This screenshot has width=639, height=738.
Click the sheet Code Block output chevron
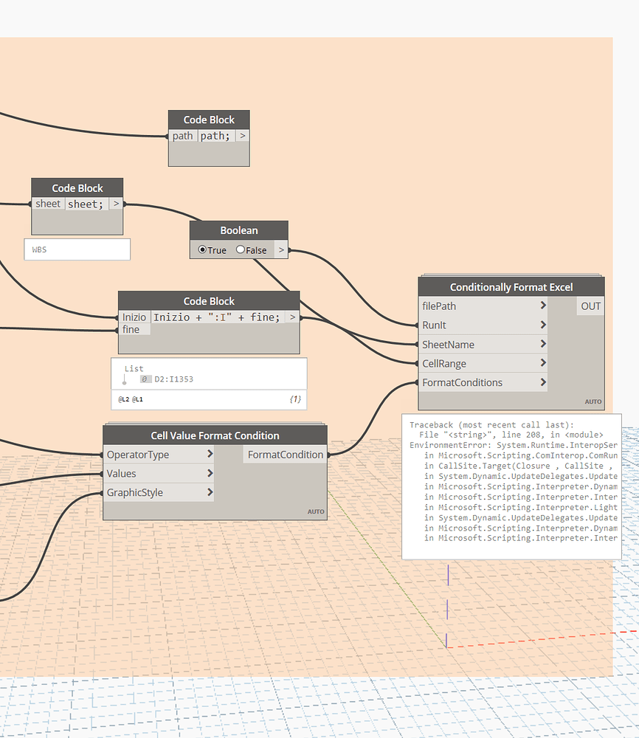point(115,204)
